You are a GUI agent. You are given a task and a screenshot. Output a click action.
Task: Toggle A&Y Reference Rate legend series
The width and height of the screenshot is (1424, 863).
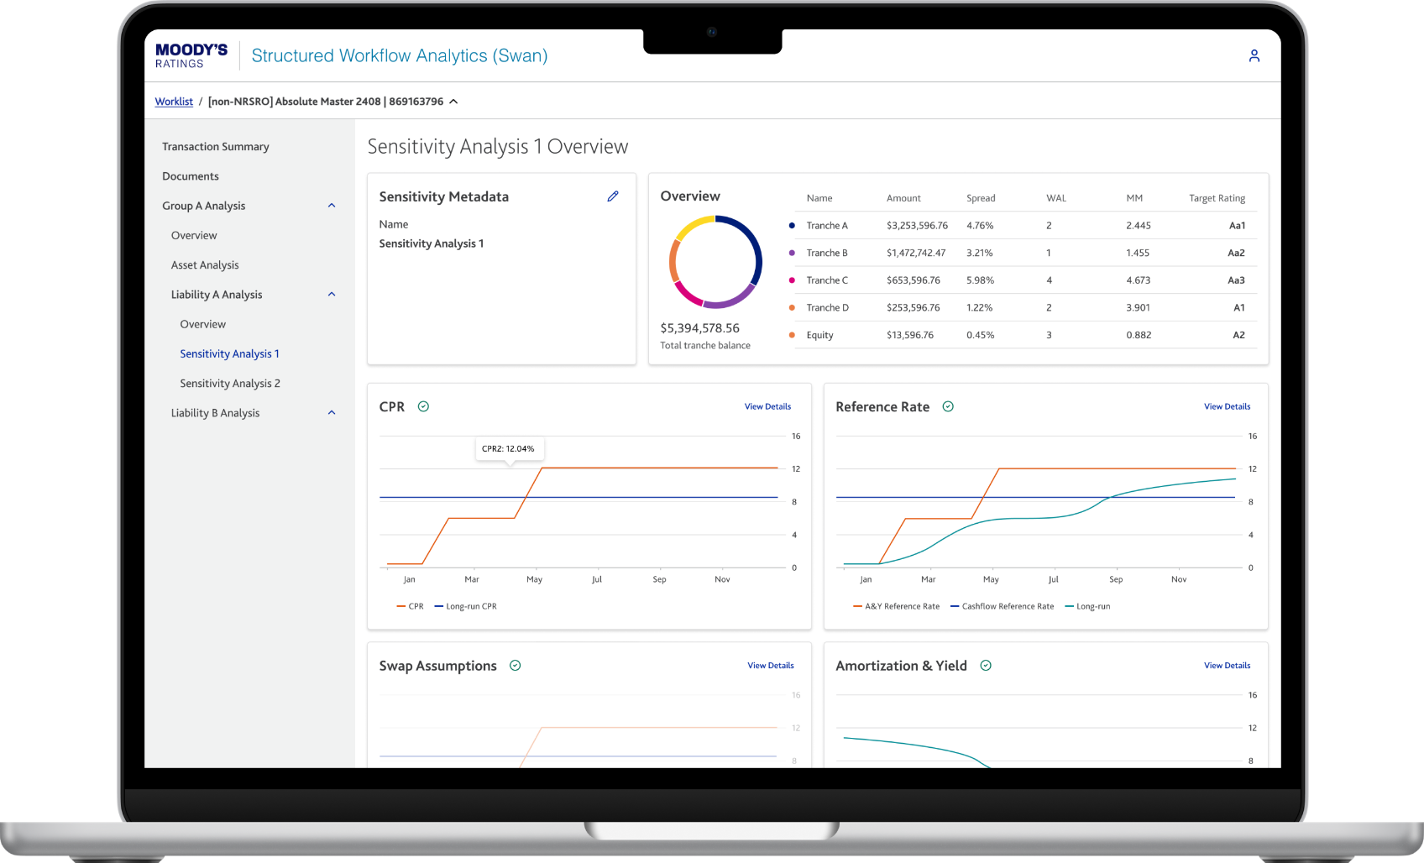tap(897, 606)
